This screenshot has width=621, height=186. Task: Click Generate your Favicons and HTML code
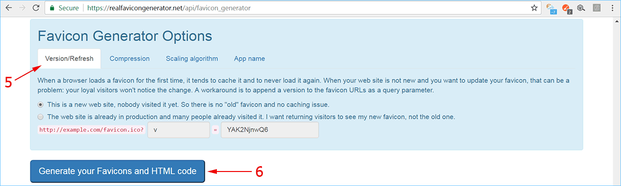click(117, 171)
